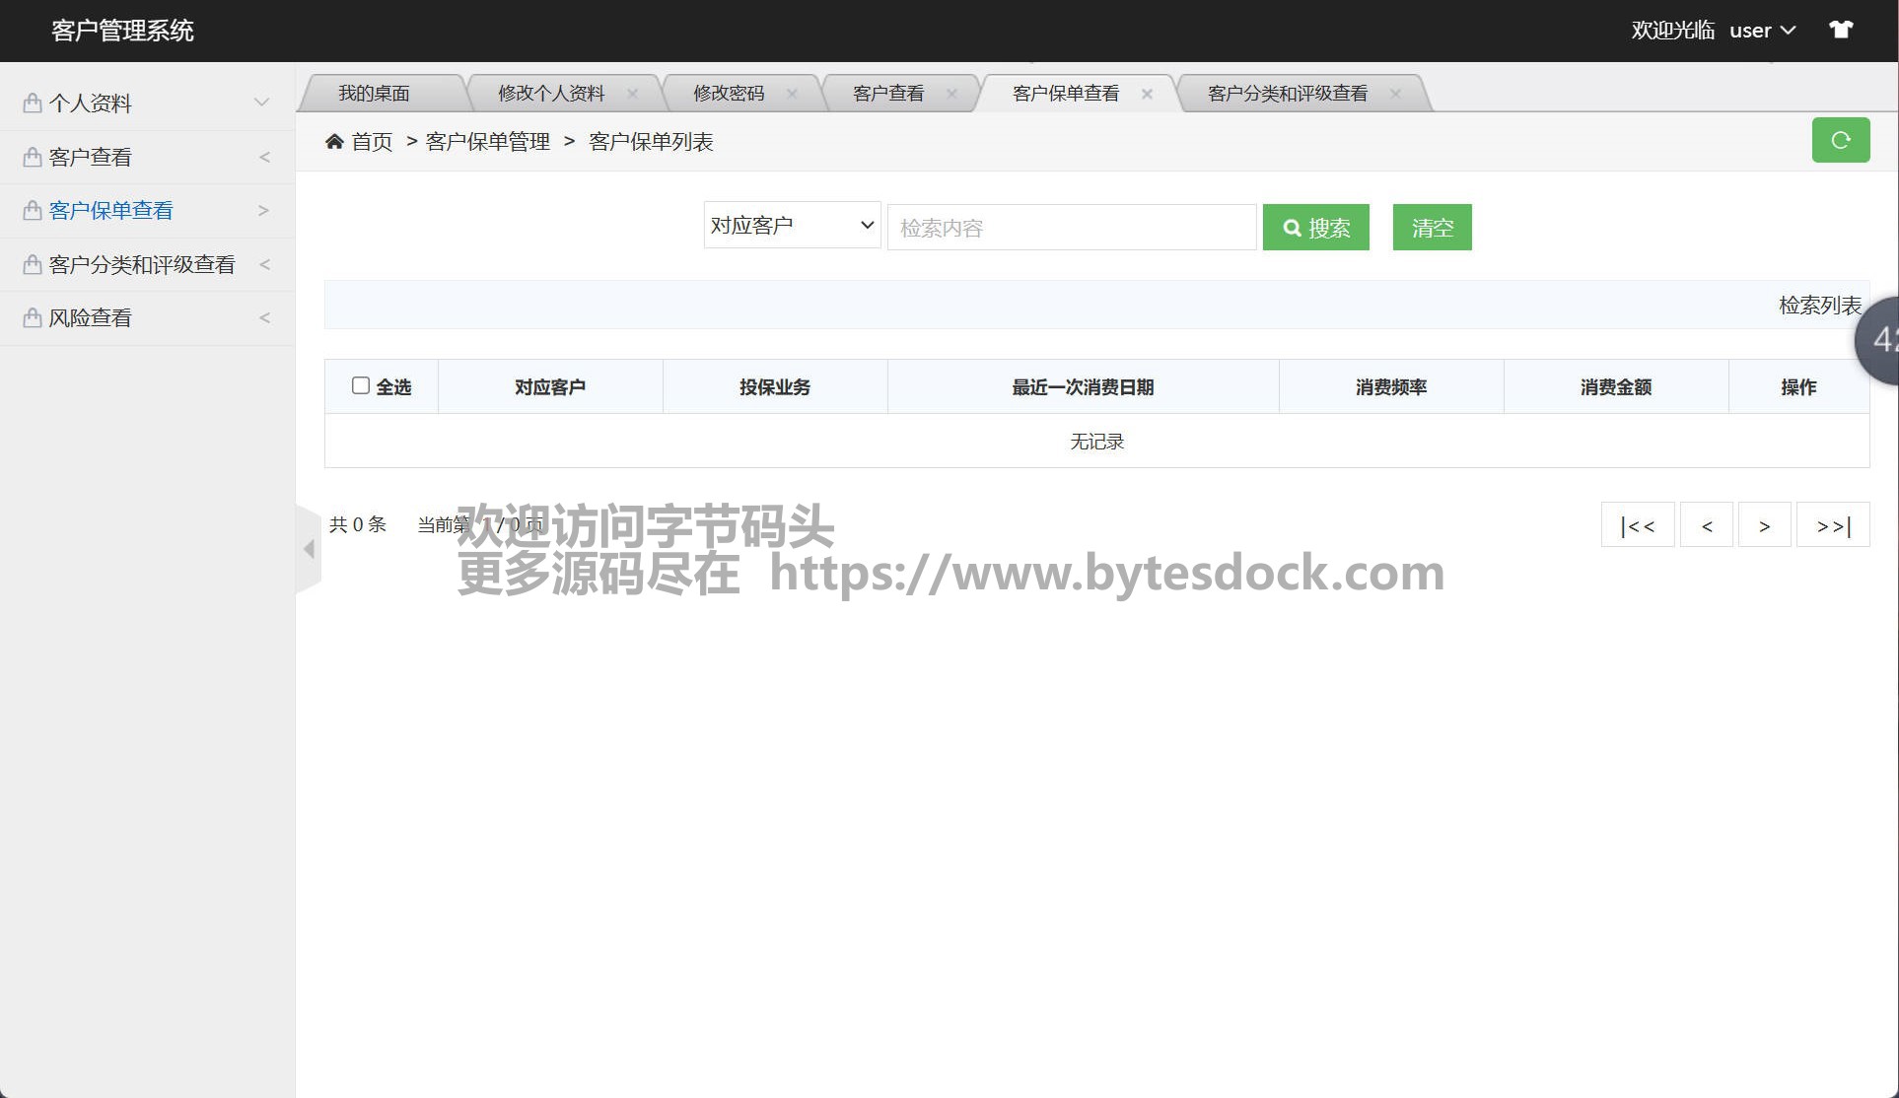Click the home icon in breadcrumb
The width and height of the screenshot is (1899, 1098).
[x=334, y=142]
